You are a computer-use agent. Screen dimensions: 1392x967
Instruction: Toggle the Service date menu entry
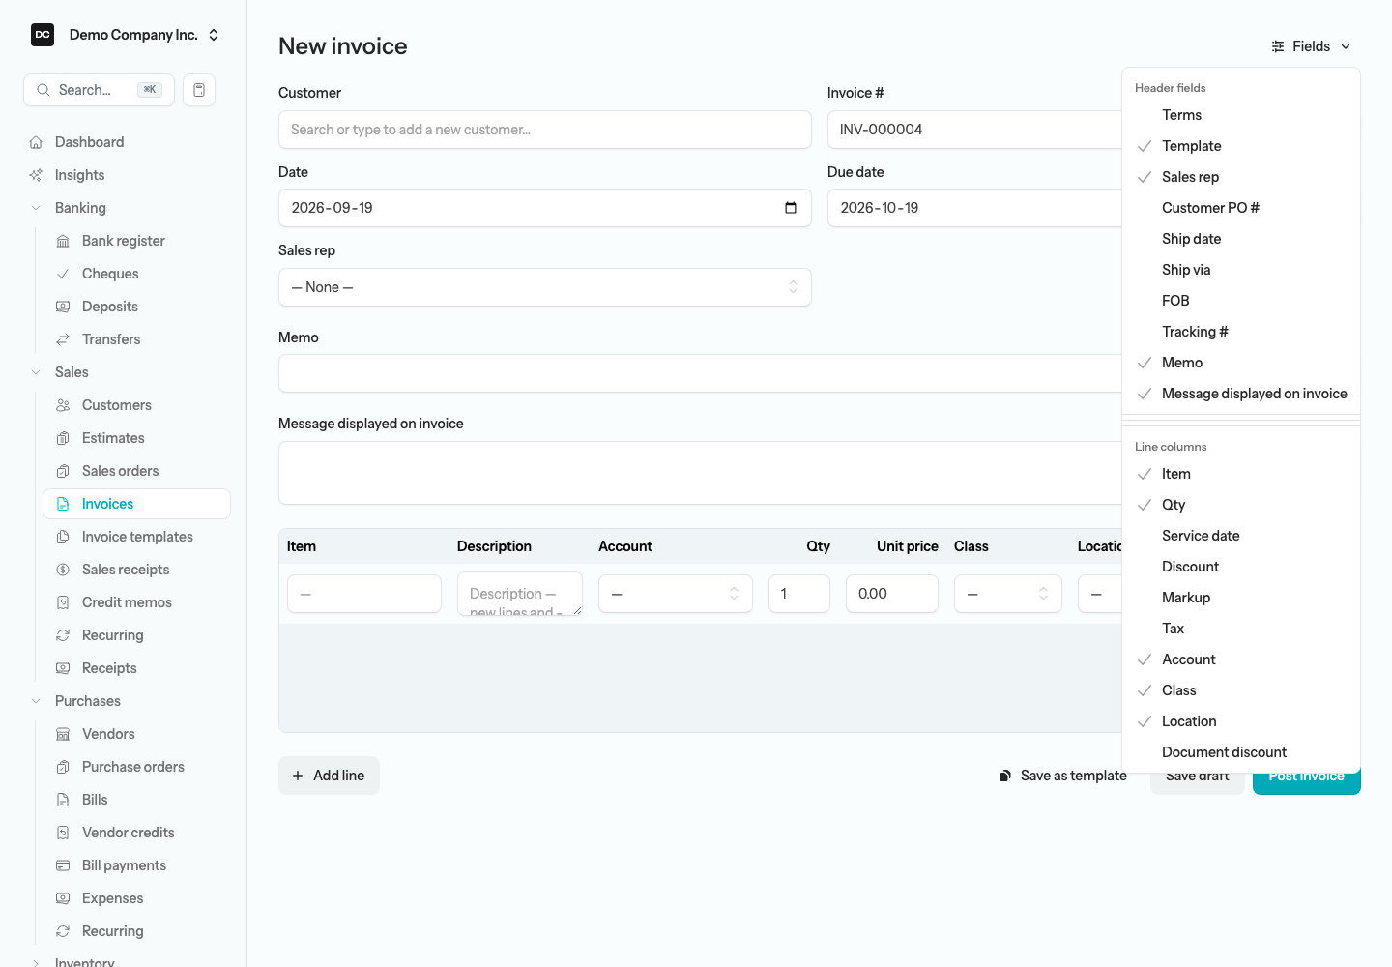pyautogui.click(x=1241, y=536)
